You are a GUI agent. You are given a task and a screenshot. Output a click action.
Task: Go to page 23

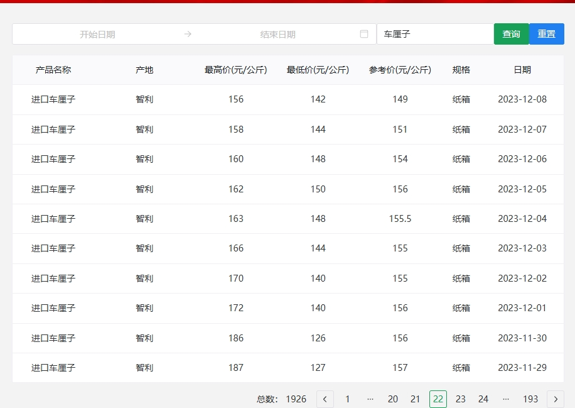[461, 399]
